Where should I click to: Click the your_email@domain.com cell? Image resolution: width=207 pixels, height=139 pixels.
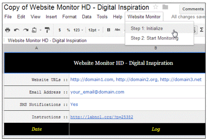point(137,92)
